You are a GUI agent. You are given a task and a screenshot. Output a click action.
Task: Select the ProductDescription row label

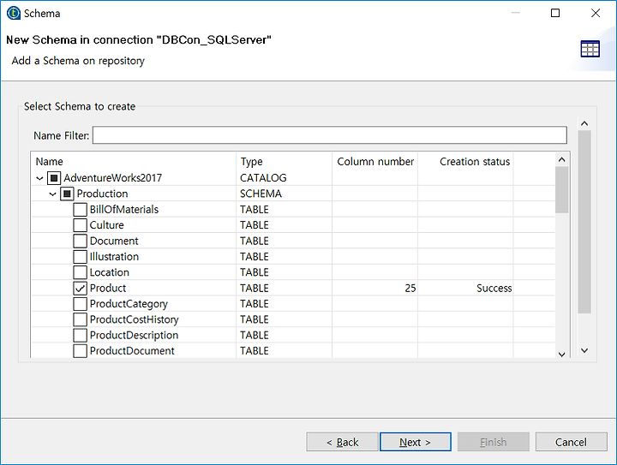pos(135,336)
